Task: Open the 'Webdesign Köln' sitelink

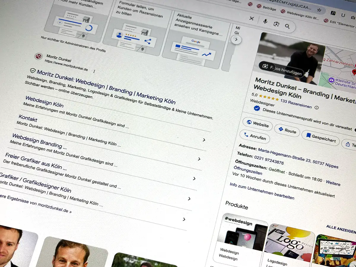Action: pyautogui.click(x=44, y=102)
